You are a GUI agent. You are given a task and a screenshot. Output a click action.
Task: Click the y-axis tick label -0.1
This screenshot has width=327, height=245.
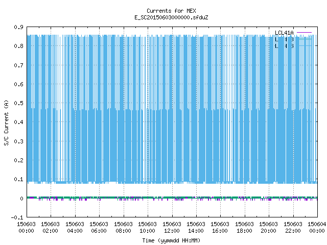tap(17, 217)
